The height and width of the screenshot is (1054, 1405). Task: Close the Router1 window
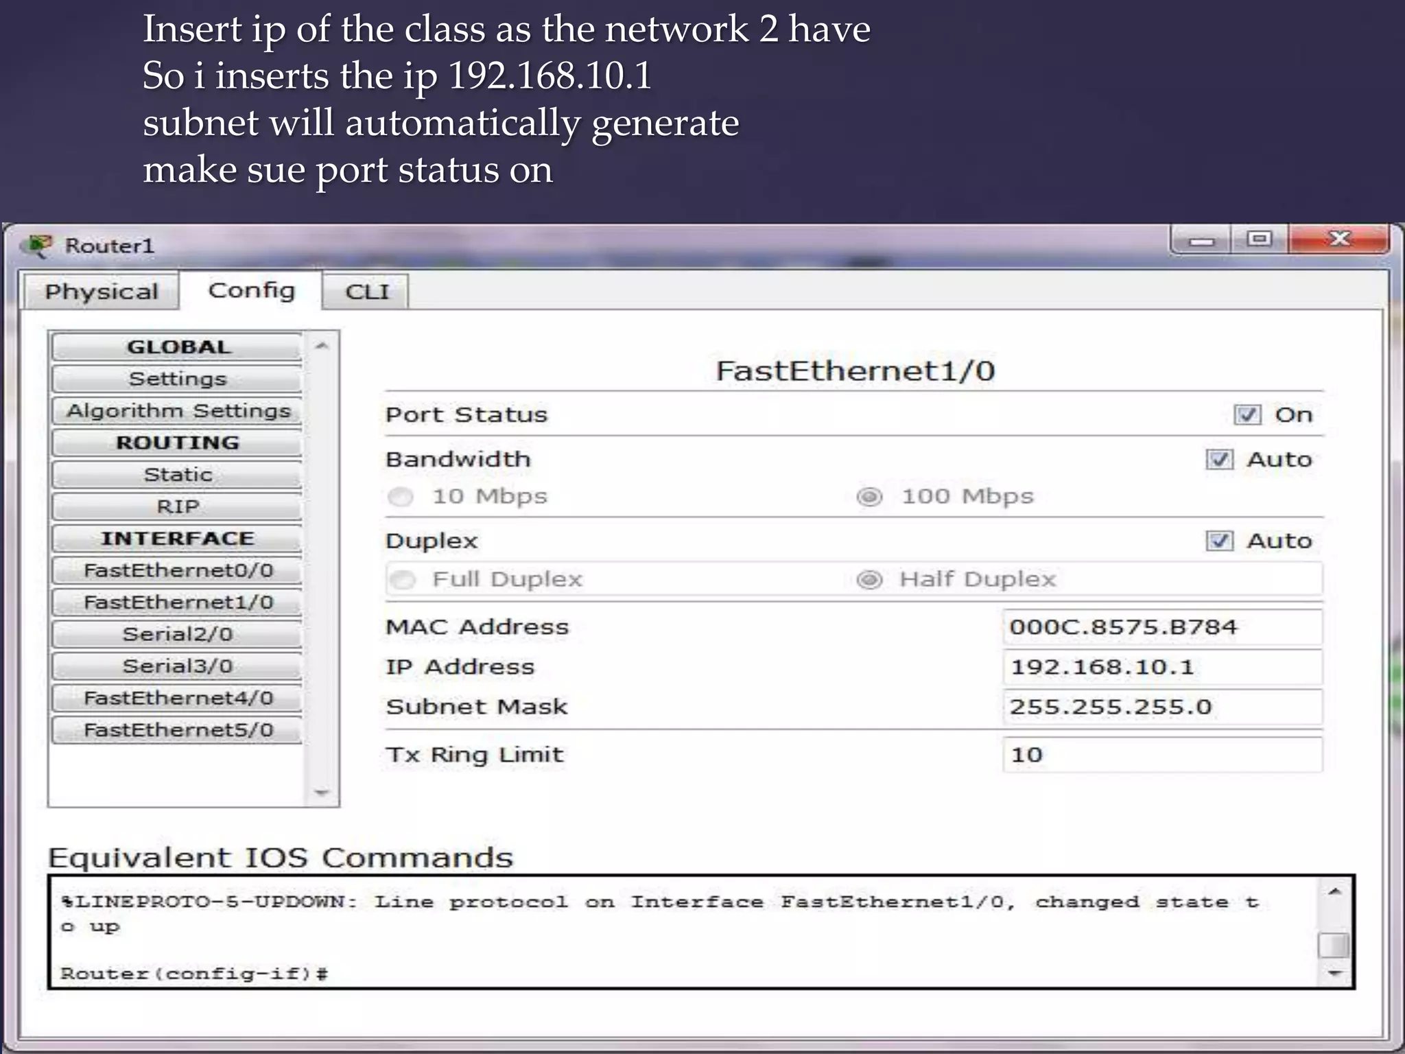1338,239
